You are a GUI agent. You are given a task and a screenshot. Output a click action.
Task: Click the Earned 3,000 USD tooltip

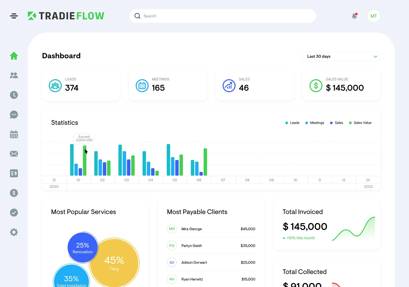click(84, 138)
